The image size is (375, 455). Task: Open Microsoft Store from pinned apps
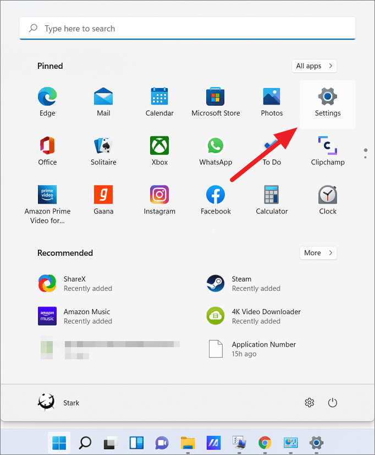216,102
